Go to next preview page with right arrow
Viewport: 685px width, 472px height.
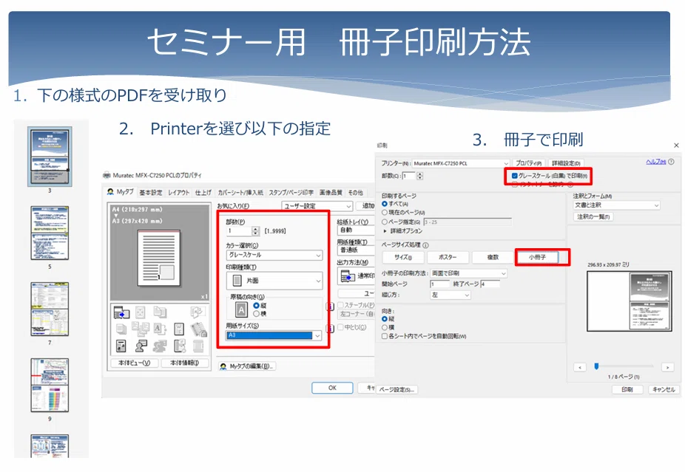(x=667, y=367)
